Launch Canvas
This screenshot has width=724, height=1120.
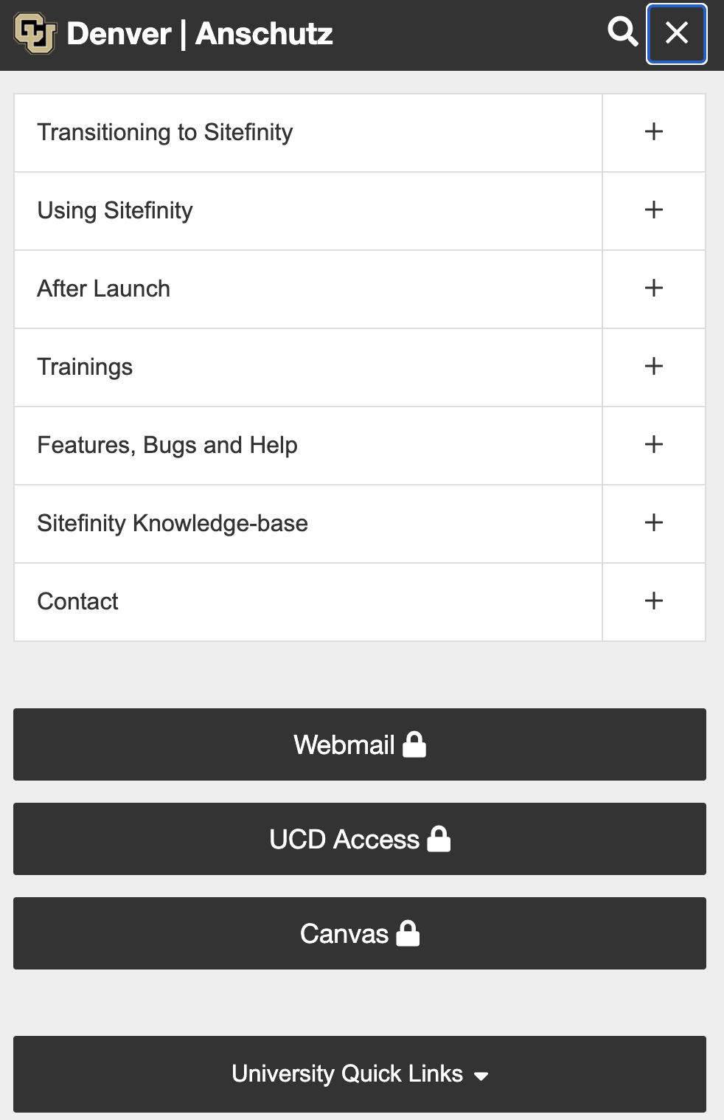pos(360,933)
